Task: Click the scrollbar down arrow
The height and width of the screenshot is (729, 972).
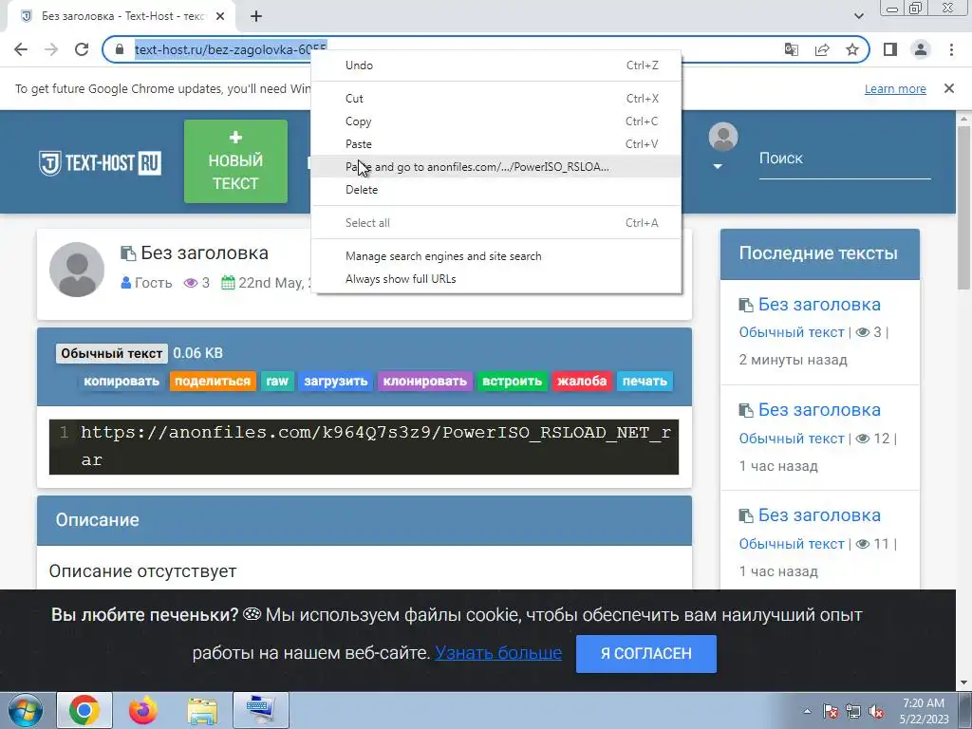Action: click(963, 683)
